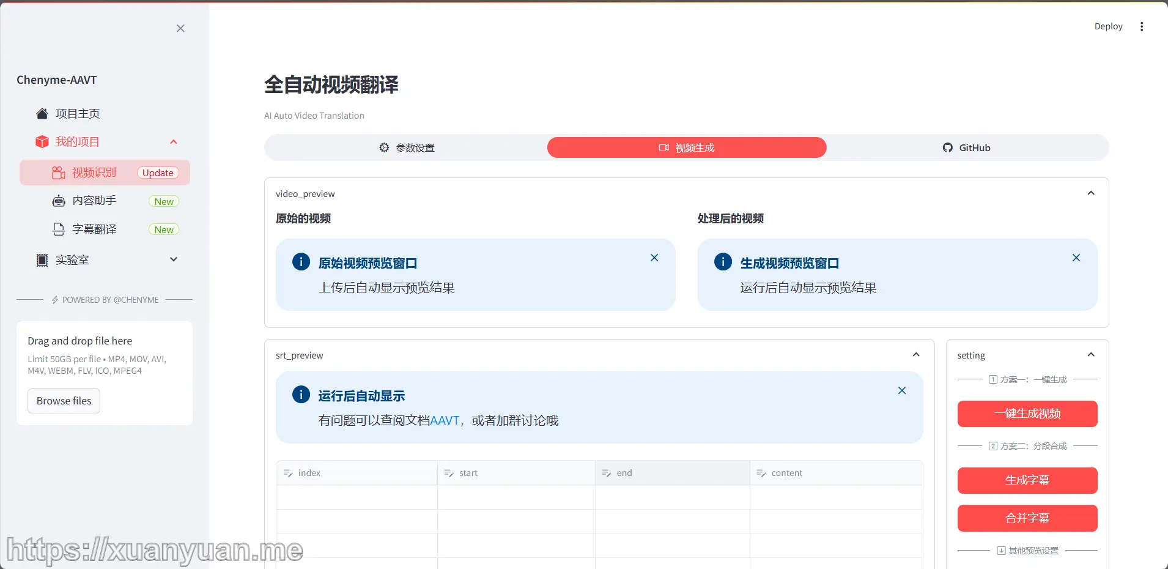This screenshot has height=569, width=1168.
Task: Click the Update badge on 视频识别
Action: click(158, 173)
